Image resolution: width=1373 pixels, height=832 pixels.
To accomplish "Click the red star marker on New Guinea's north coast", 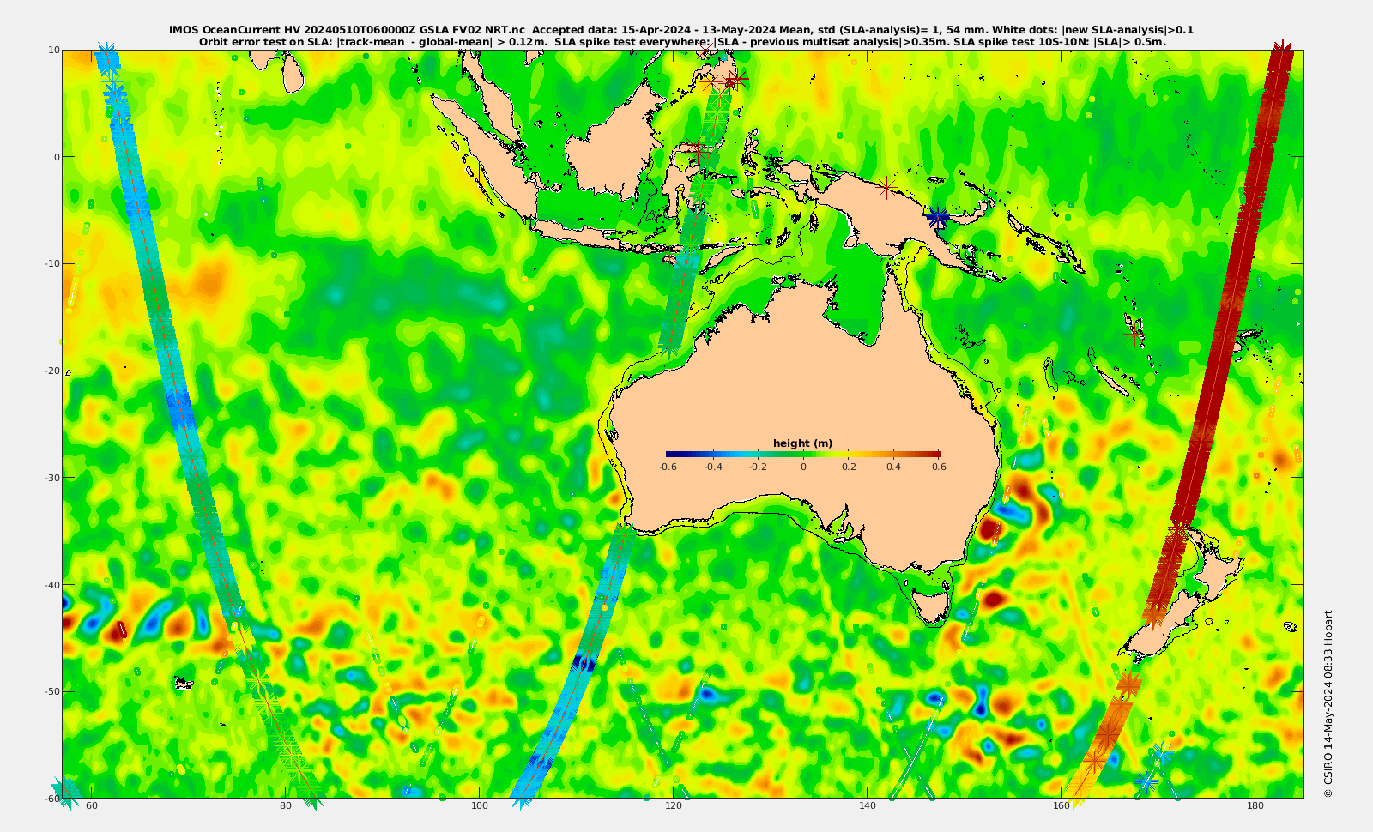I will 887,187.
